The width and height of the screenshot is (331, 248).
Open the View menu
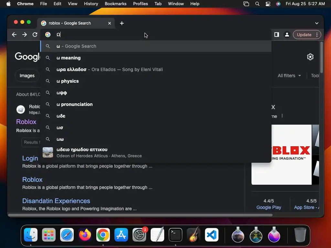73,4
